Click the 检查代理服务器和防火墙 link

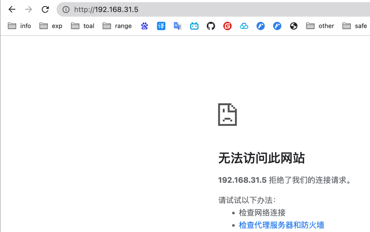(282, 225)
